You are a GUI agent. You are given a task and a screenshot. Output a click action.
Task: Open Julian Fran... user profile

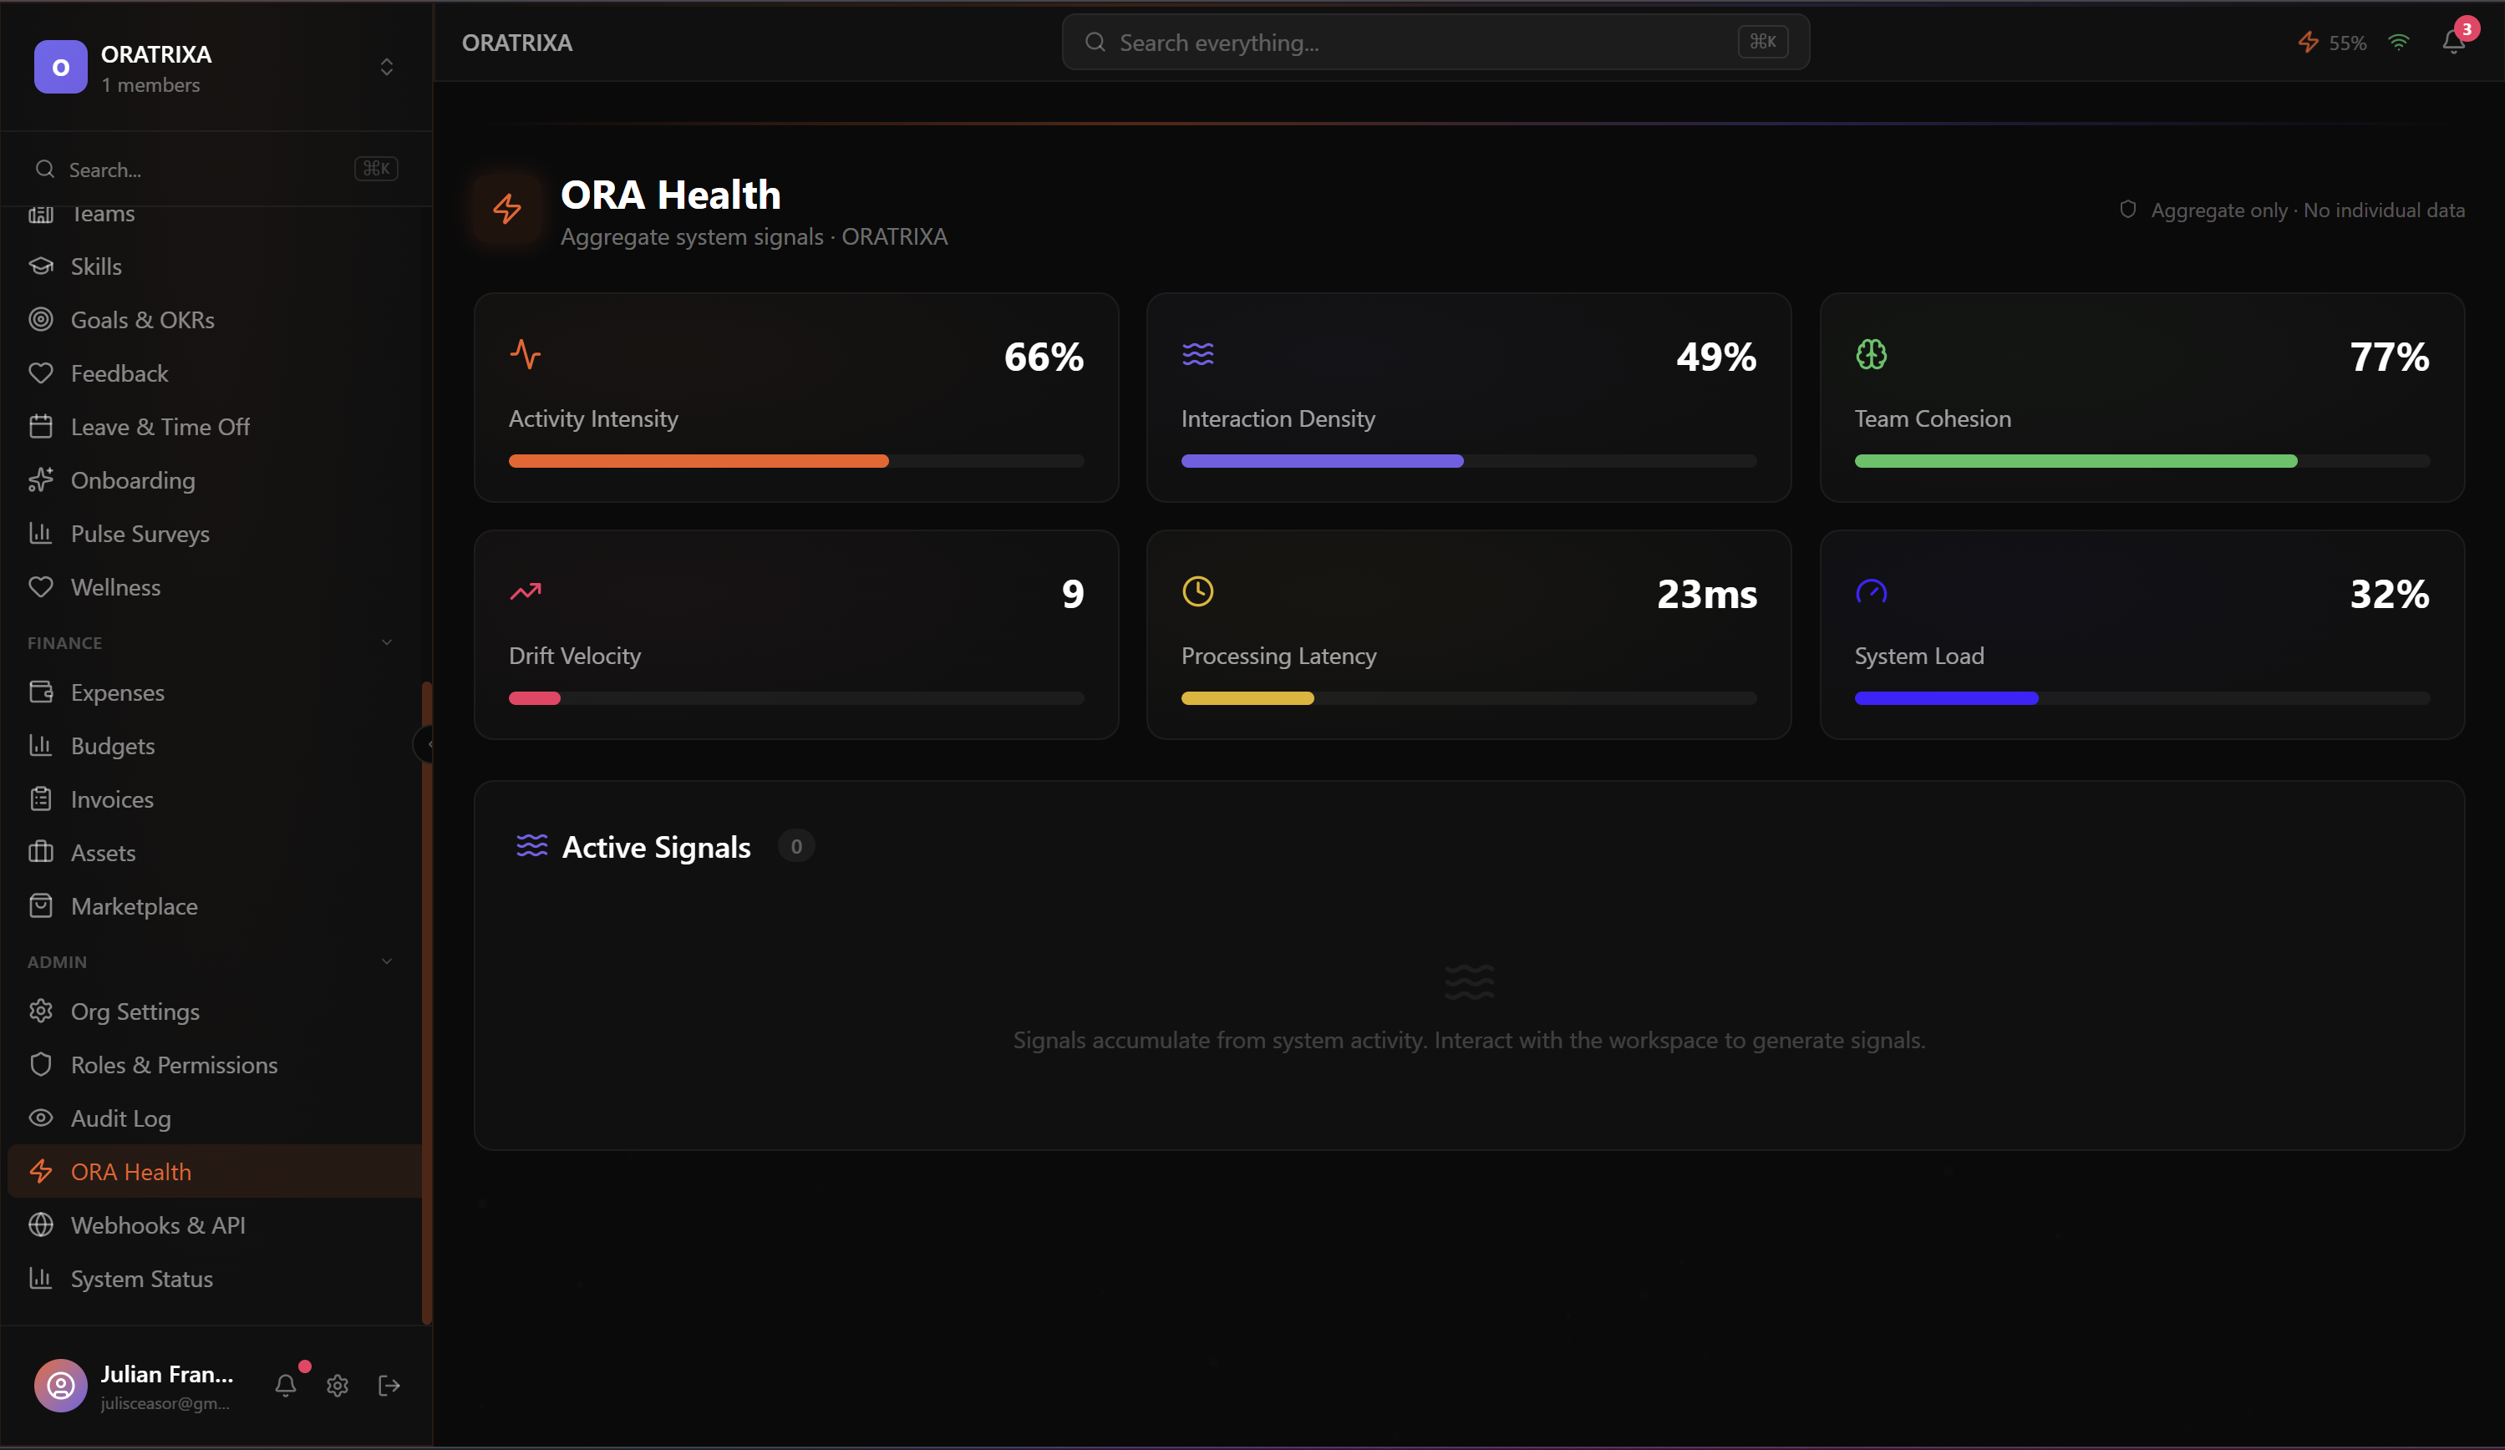coord(135,1386)
